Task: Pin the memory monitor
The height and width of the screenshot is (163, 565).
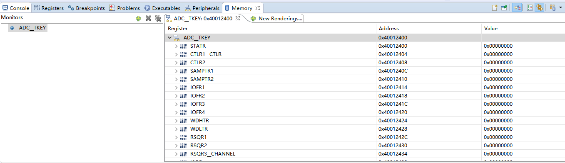Action: pyautogui.click(x=504, y=7)
